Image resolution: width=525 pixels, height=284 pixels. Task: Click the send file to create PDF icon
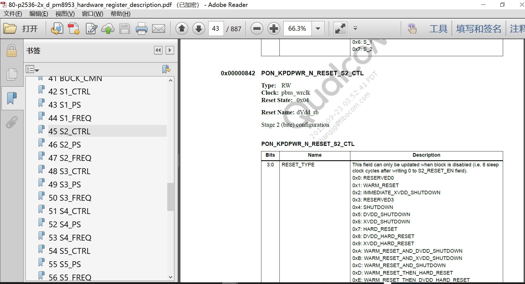tap(57, 29)
